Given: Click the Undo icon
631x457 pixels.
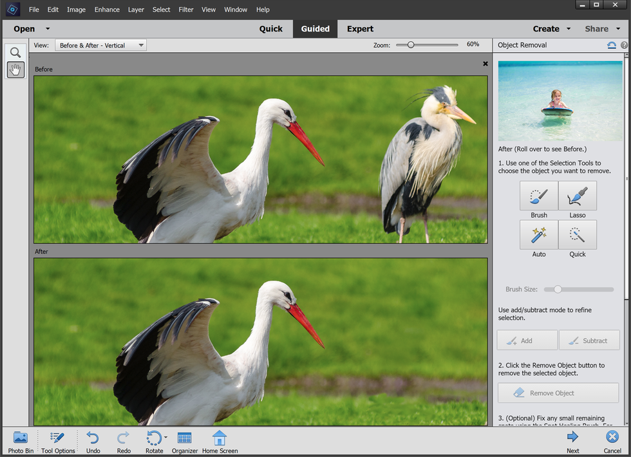Looking at the screenshot, I should point(93,442).
